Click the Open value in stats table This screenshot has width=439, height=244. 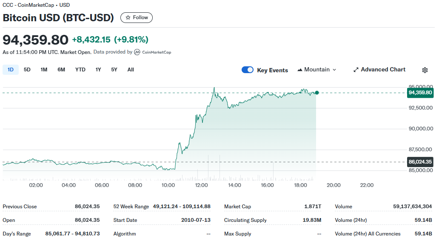click(87, 220)
